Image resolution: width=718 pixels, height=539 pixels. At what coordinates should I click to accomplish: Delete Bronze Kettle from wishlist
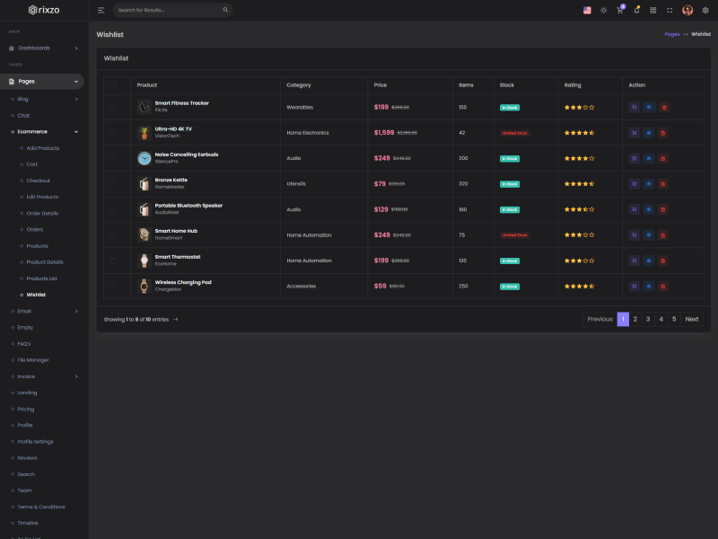click(x=664, y=184)
